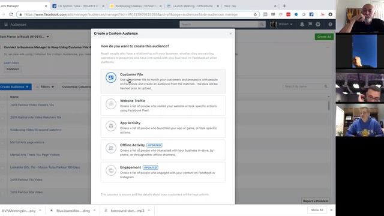Viewport: 384px width, 216px height.
Task: Switch to the Motion Tulsa Facebook tab
Action: (79, 6)
